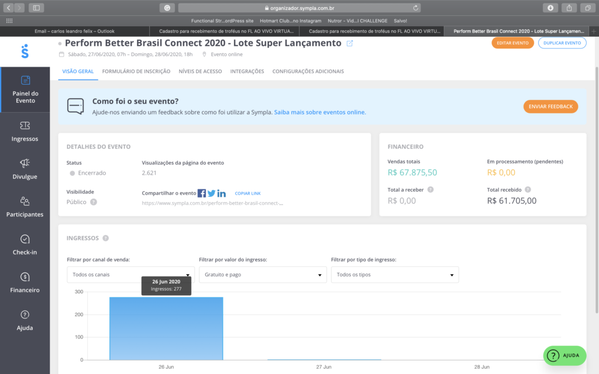Open Financeiro in the sidebar
This screenshot has height=374, width=599.
[x=25, y=282]
